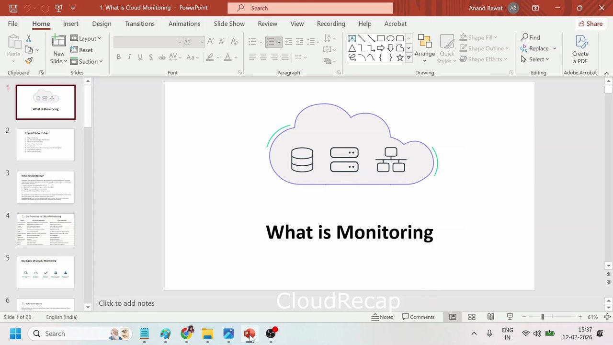Fit slide to current window icon
The image size is (613, 345).
click(x=607, y=317)
